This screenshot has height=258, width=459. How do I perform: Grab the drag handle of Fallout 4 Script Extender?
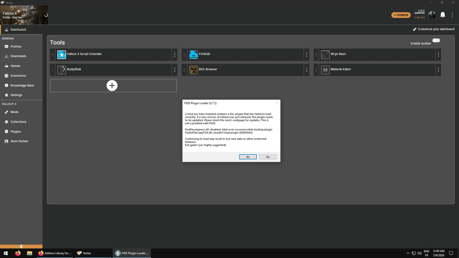tap(53, 54)
